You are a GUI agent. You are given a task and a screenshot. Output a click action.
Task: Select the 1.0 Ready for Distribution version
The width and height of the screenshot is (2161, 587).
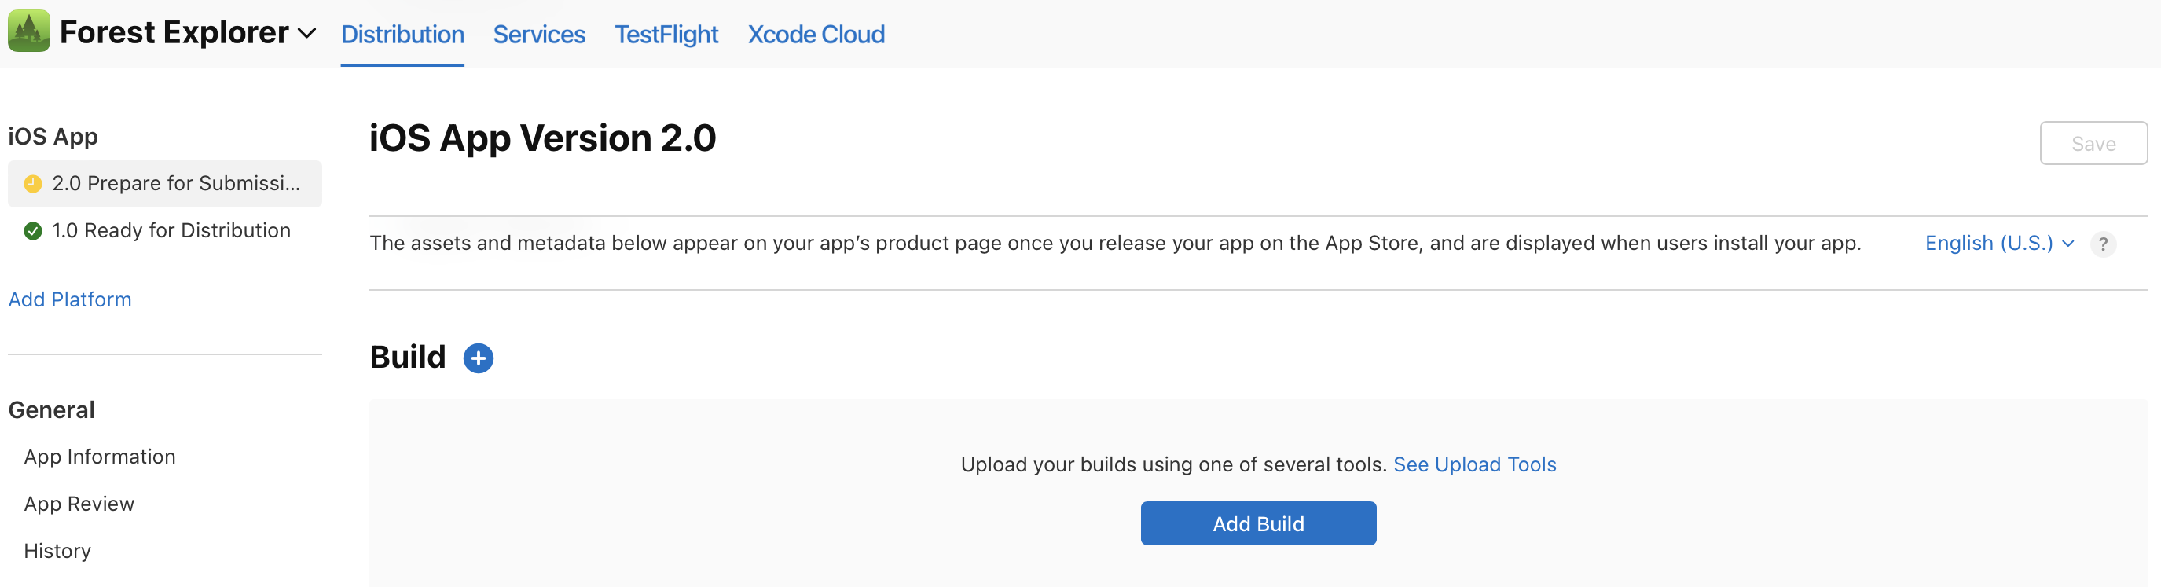tap(171, 230)
